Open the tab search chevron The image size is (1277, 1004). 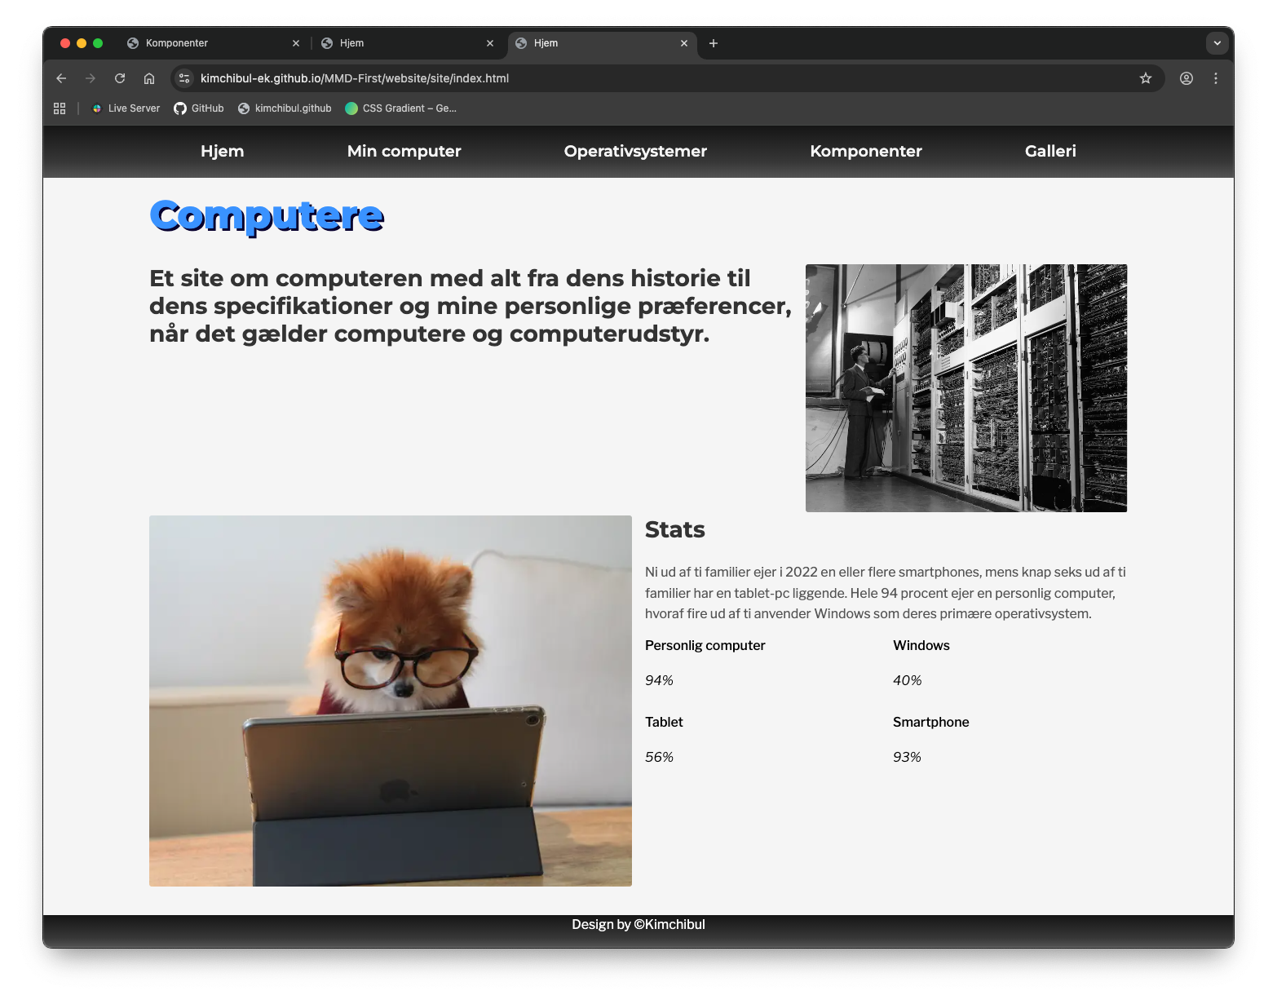1217,43
